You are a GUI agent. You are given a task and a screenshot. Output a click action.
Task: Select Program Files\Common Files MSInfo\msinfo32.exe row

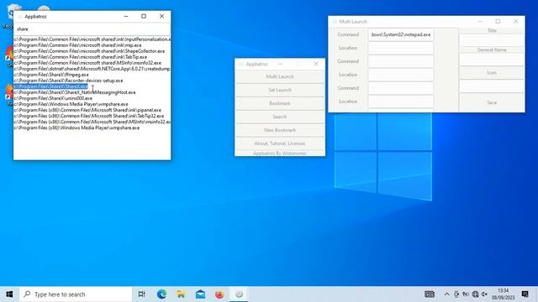(x=87, y=63)
